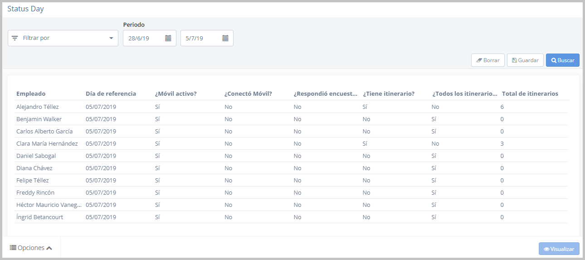
Task: Click the Opciones list icon
Action: (x=13, y=248)
